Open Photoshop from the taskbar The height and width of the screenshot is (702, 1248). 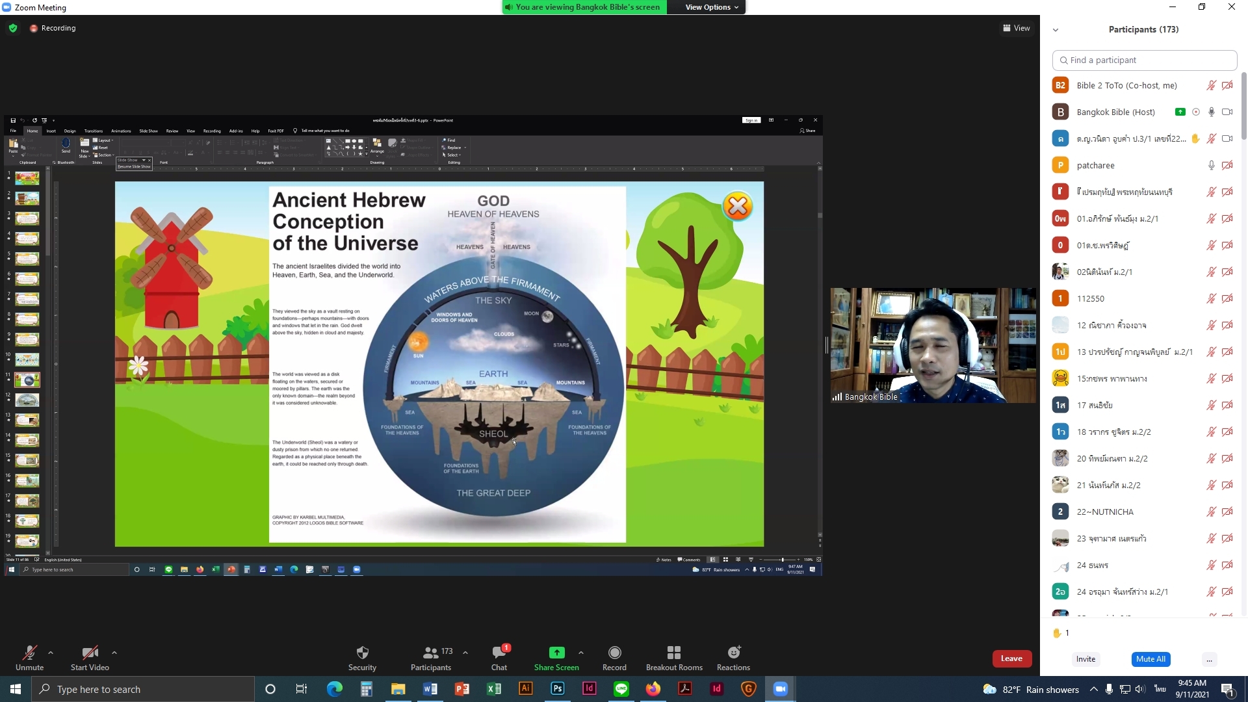pyautogui.click(x=558, y=689)
